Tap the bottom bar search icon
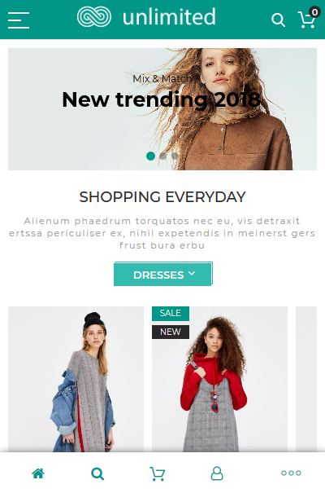The width and height of the screenshot is (325, 493). coord(97,473)
